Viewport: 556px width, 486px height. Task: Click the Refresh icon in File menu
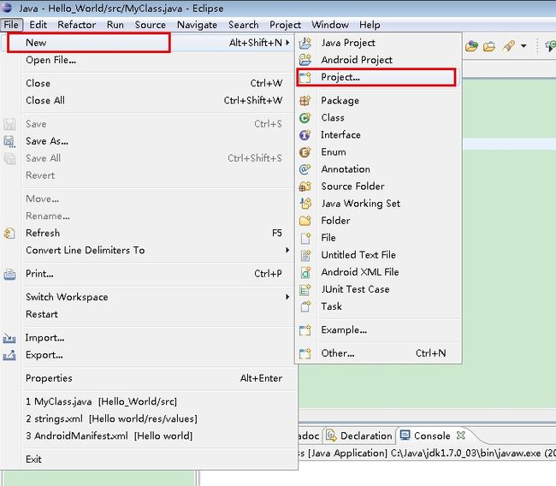[9, 234]
